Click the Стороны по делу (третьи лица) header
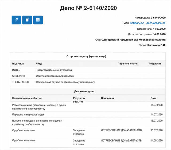This screenshot has width=171, height=150. 86,56
